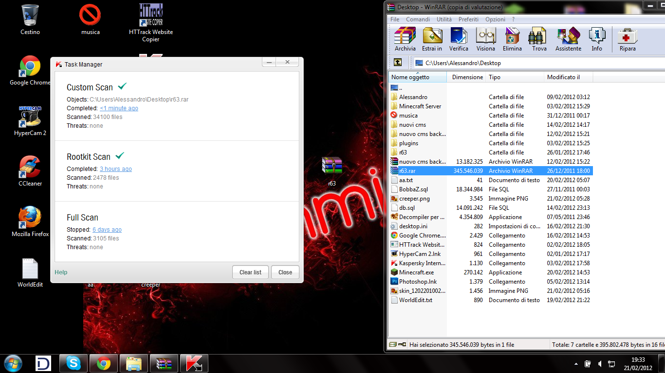Screen dimensions: 665x373
Task: Click the Skype taskbar icon
Action: (x=74, y=363)
